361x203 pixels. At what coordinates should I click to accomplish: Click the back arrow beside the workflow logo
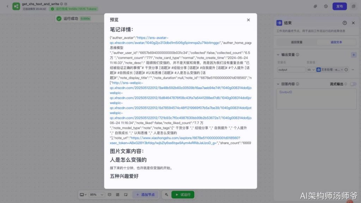(7, 6)
